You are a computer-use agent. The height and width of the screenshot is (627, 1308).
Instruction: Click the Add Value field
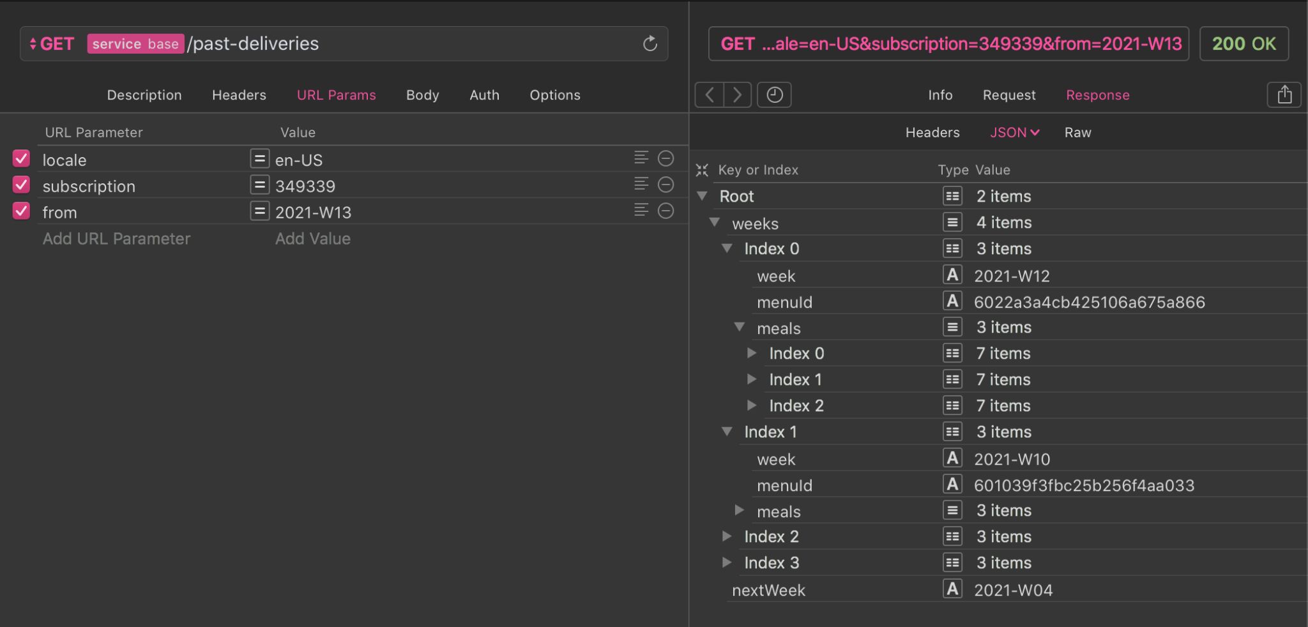pos(312,238)
